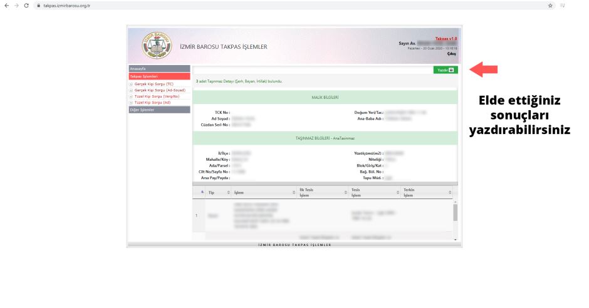Open Tüzel Kişi Sorgu (VergiNo) link
589x308 pixels.
[x=157, y=96]
